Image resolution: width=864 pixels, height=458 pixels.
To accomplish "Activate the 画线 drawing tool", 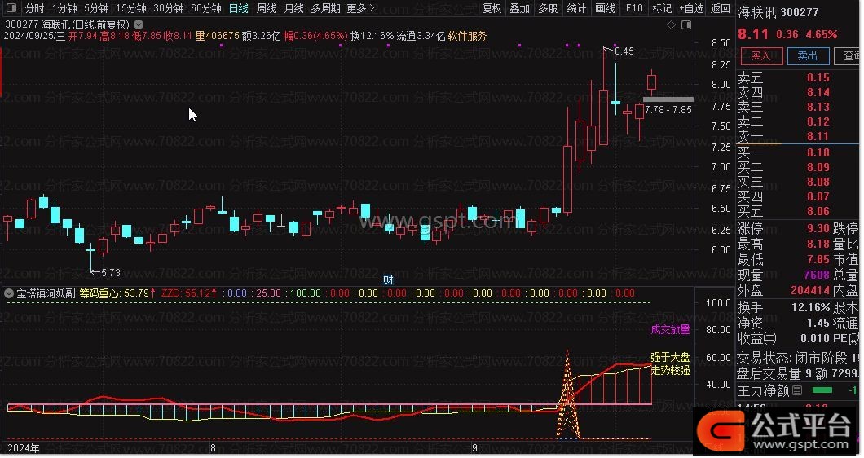I will pyautogui.click(x=605, y=8).
